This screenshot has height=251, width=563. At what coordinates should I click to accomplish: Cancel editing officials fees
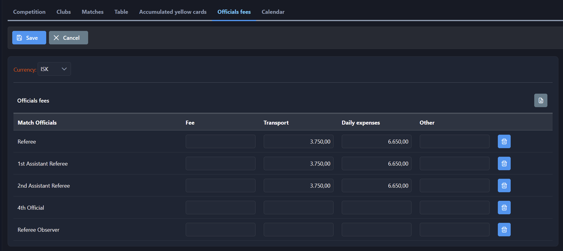[x=68, y=38]
